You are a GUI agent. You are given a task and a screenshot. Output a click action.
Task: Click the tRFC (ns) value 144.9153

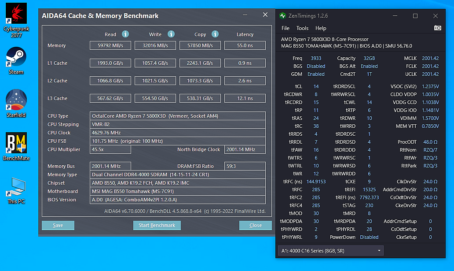click(316, 182)
